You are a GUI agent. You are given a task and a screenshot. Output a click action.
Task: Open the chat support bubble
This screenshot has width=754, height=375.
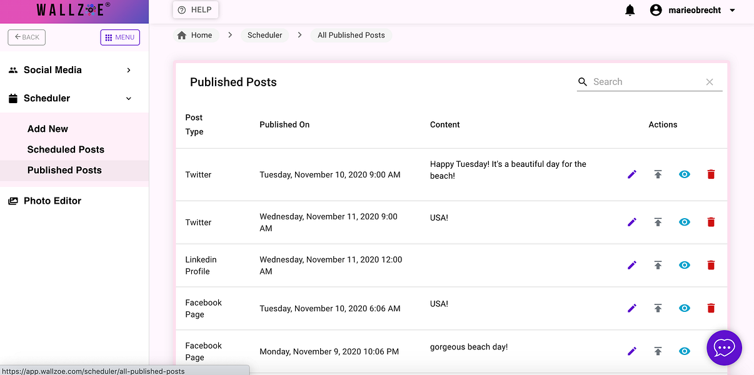coord(724,347)
